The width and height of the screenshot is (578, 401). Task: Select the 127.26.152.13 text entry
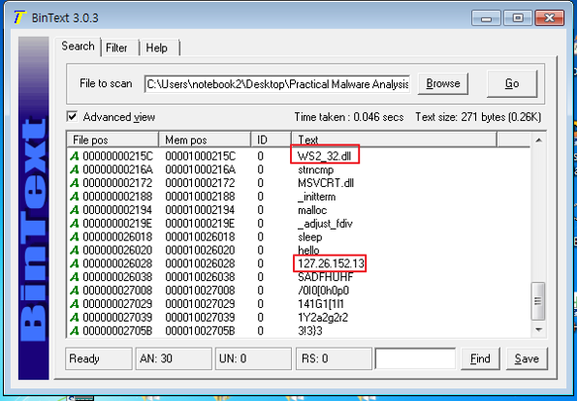coord(331,263)
